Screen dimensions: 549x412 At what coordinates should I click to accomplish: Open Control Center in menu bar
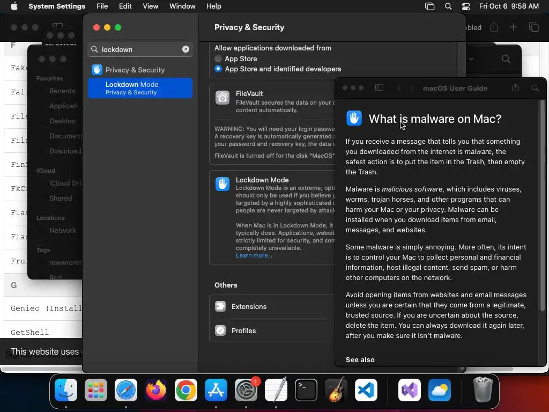click(x=466, y=6)
